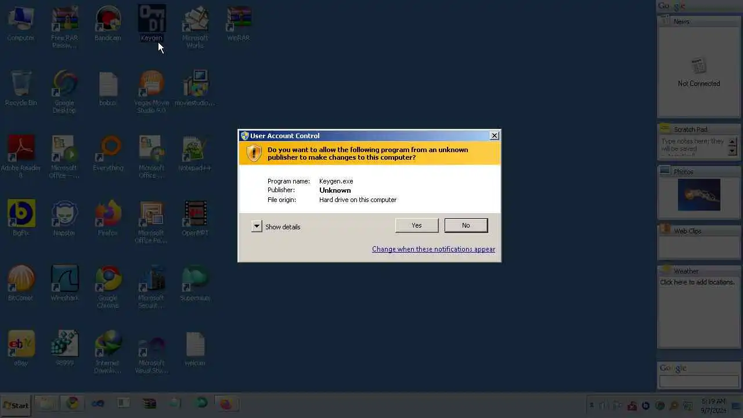The height and width of the screenshot is (418, 743).
Task: Select the Wireshark desktop shortcut
Action: (x=64, y=284)
